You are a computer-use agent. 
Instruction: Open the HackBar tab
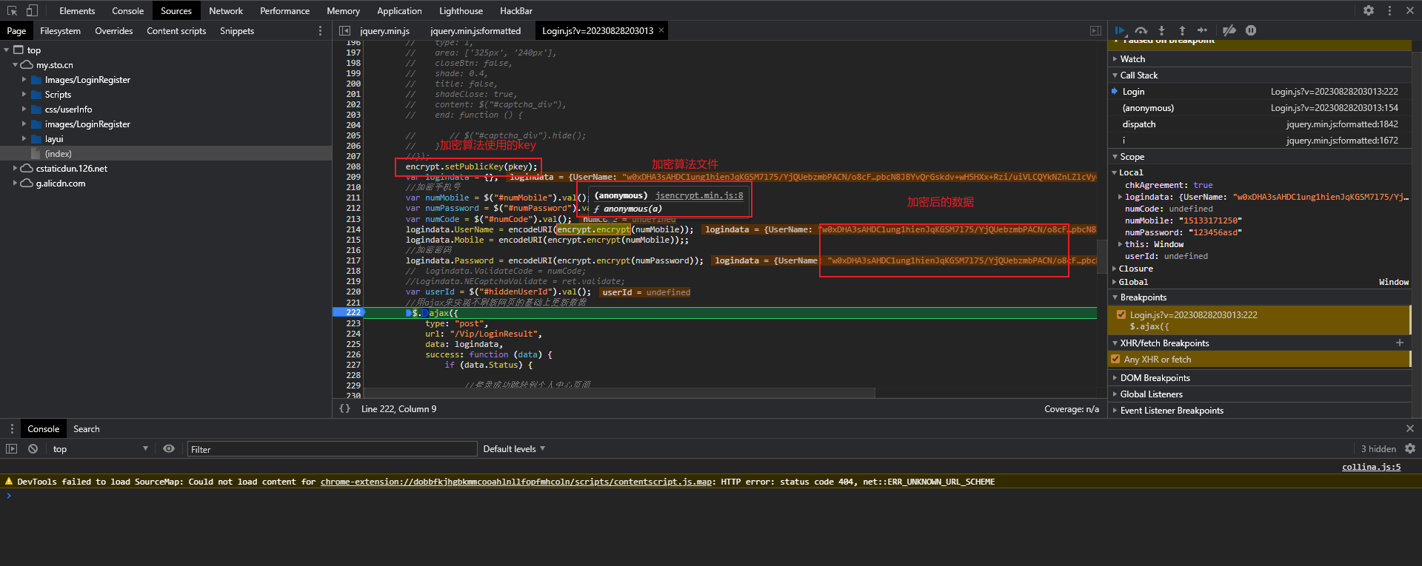point(516,10)
